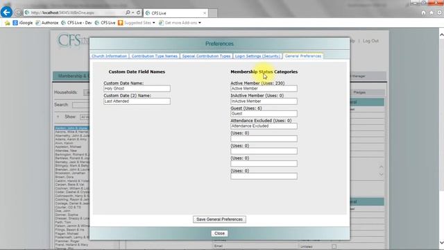Screen dimensions: 444x250
Task: Switch to Contribution Type Names tab
Action: [154, 56]
